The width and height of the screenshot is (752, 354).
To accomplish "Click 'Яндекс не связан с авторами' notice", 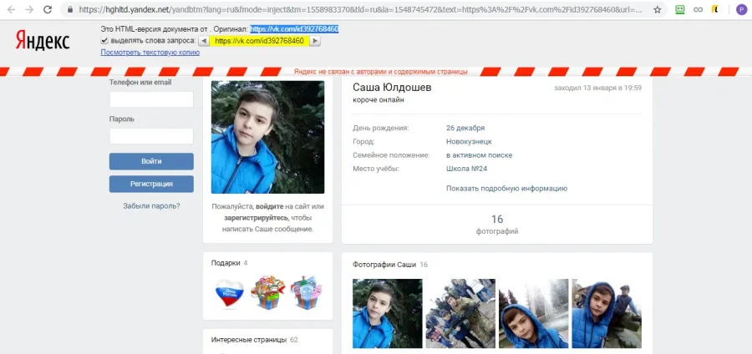I will point(381,72).
